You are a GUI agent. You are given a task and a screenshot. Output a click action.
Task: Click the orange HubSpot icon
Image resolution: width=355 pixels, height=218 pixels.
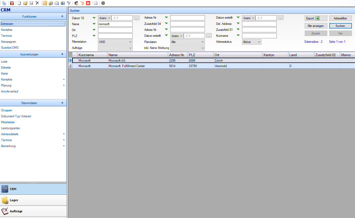82,3
